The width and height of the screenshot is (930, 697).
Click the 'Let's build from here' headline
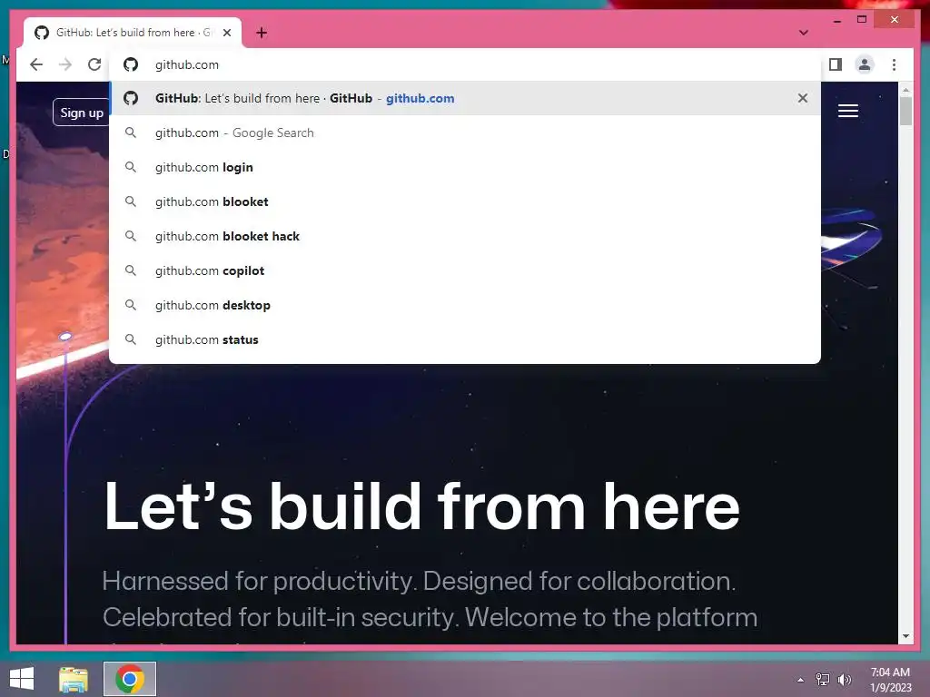click(421, 506)
